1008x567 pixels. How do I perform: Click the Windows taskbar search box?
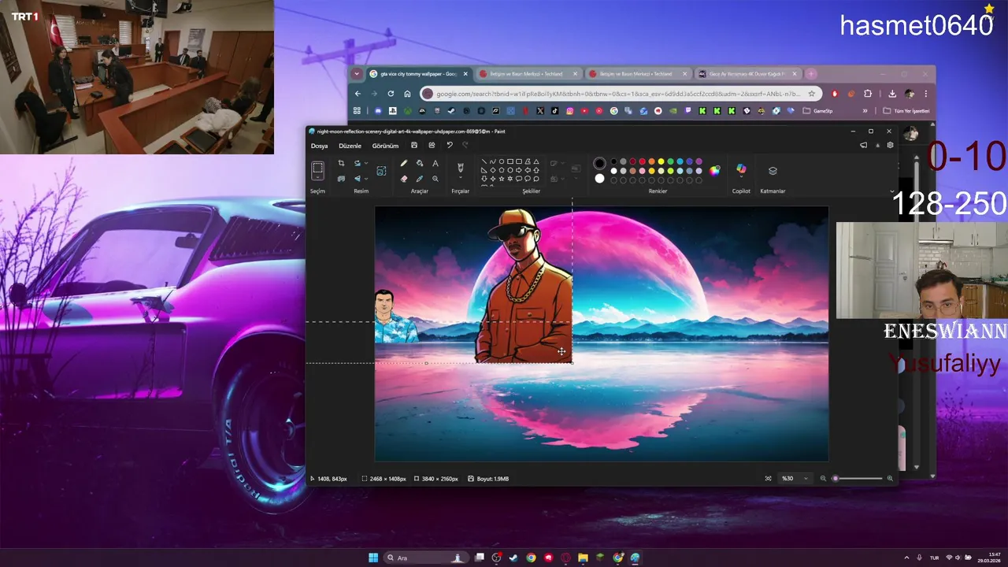tap(427, 558)
